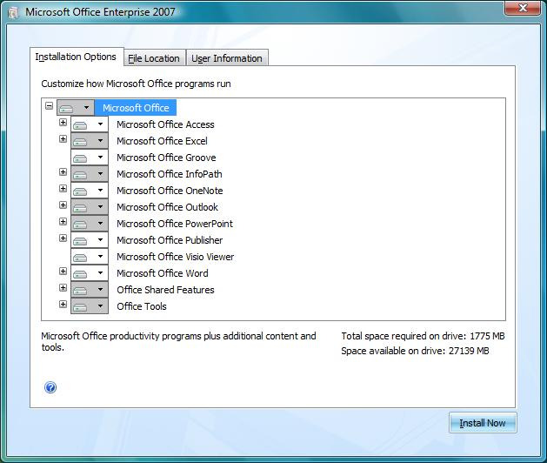Select the Office Shared Features label
This screenshot has height=463, width=547.
coord(165,290)
